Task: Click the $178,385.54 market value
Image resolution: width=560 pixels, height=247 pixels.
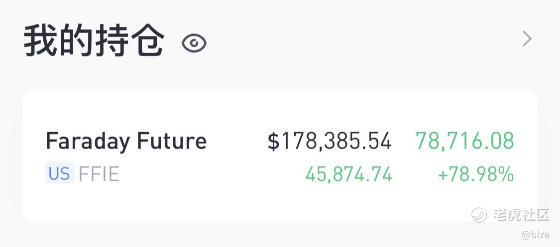Action: (x=330, y=141)
